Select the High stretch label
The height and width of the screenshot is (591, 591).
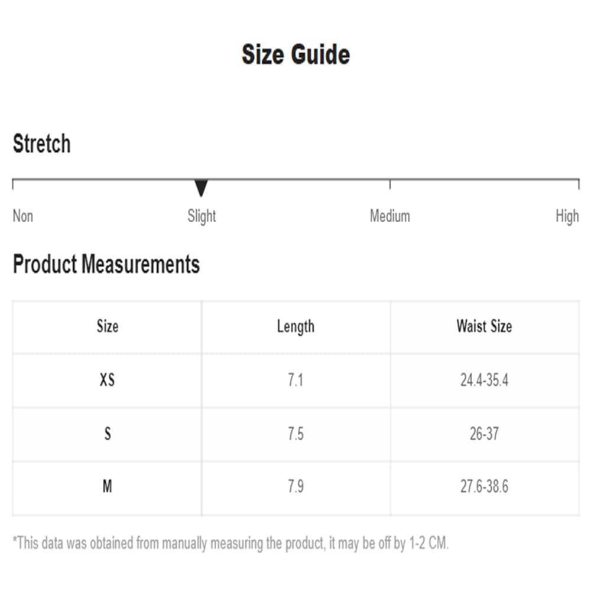tap(567, 216)
